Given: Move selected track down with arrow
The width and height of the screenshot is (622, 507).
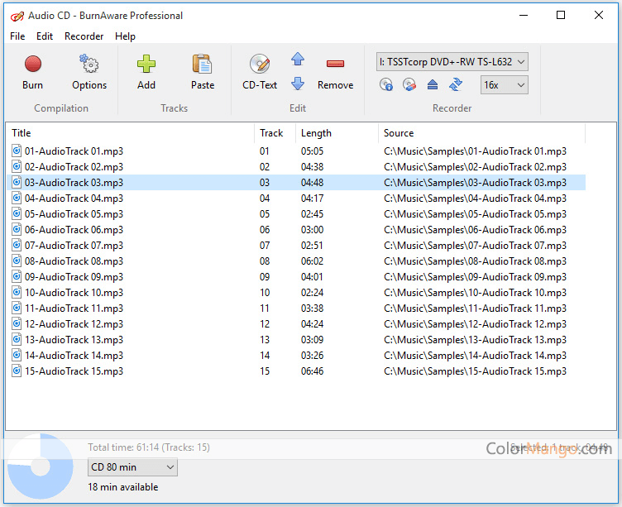Looking at the screenshot, I should 298,84.
